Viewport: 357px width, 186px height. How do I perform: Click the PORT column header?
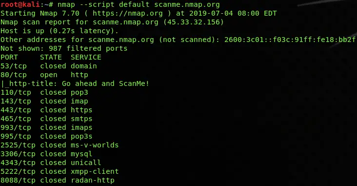coord(9,57)
